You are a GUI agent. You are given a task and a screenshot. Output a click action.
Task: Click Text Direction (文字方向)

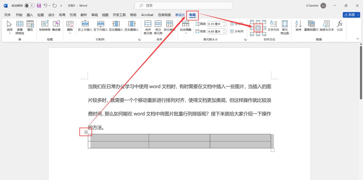click(x=273, y=26)
